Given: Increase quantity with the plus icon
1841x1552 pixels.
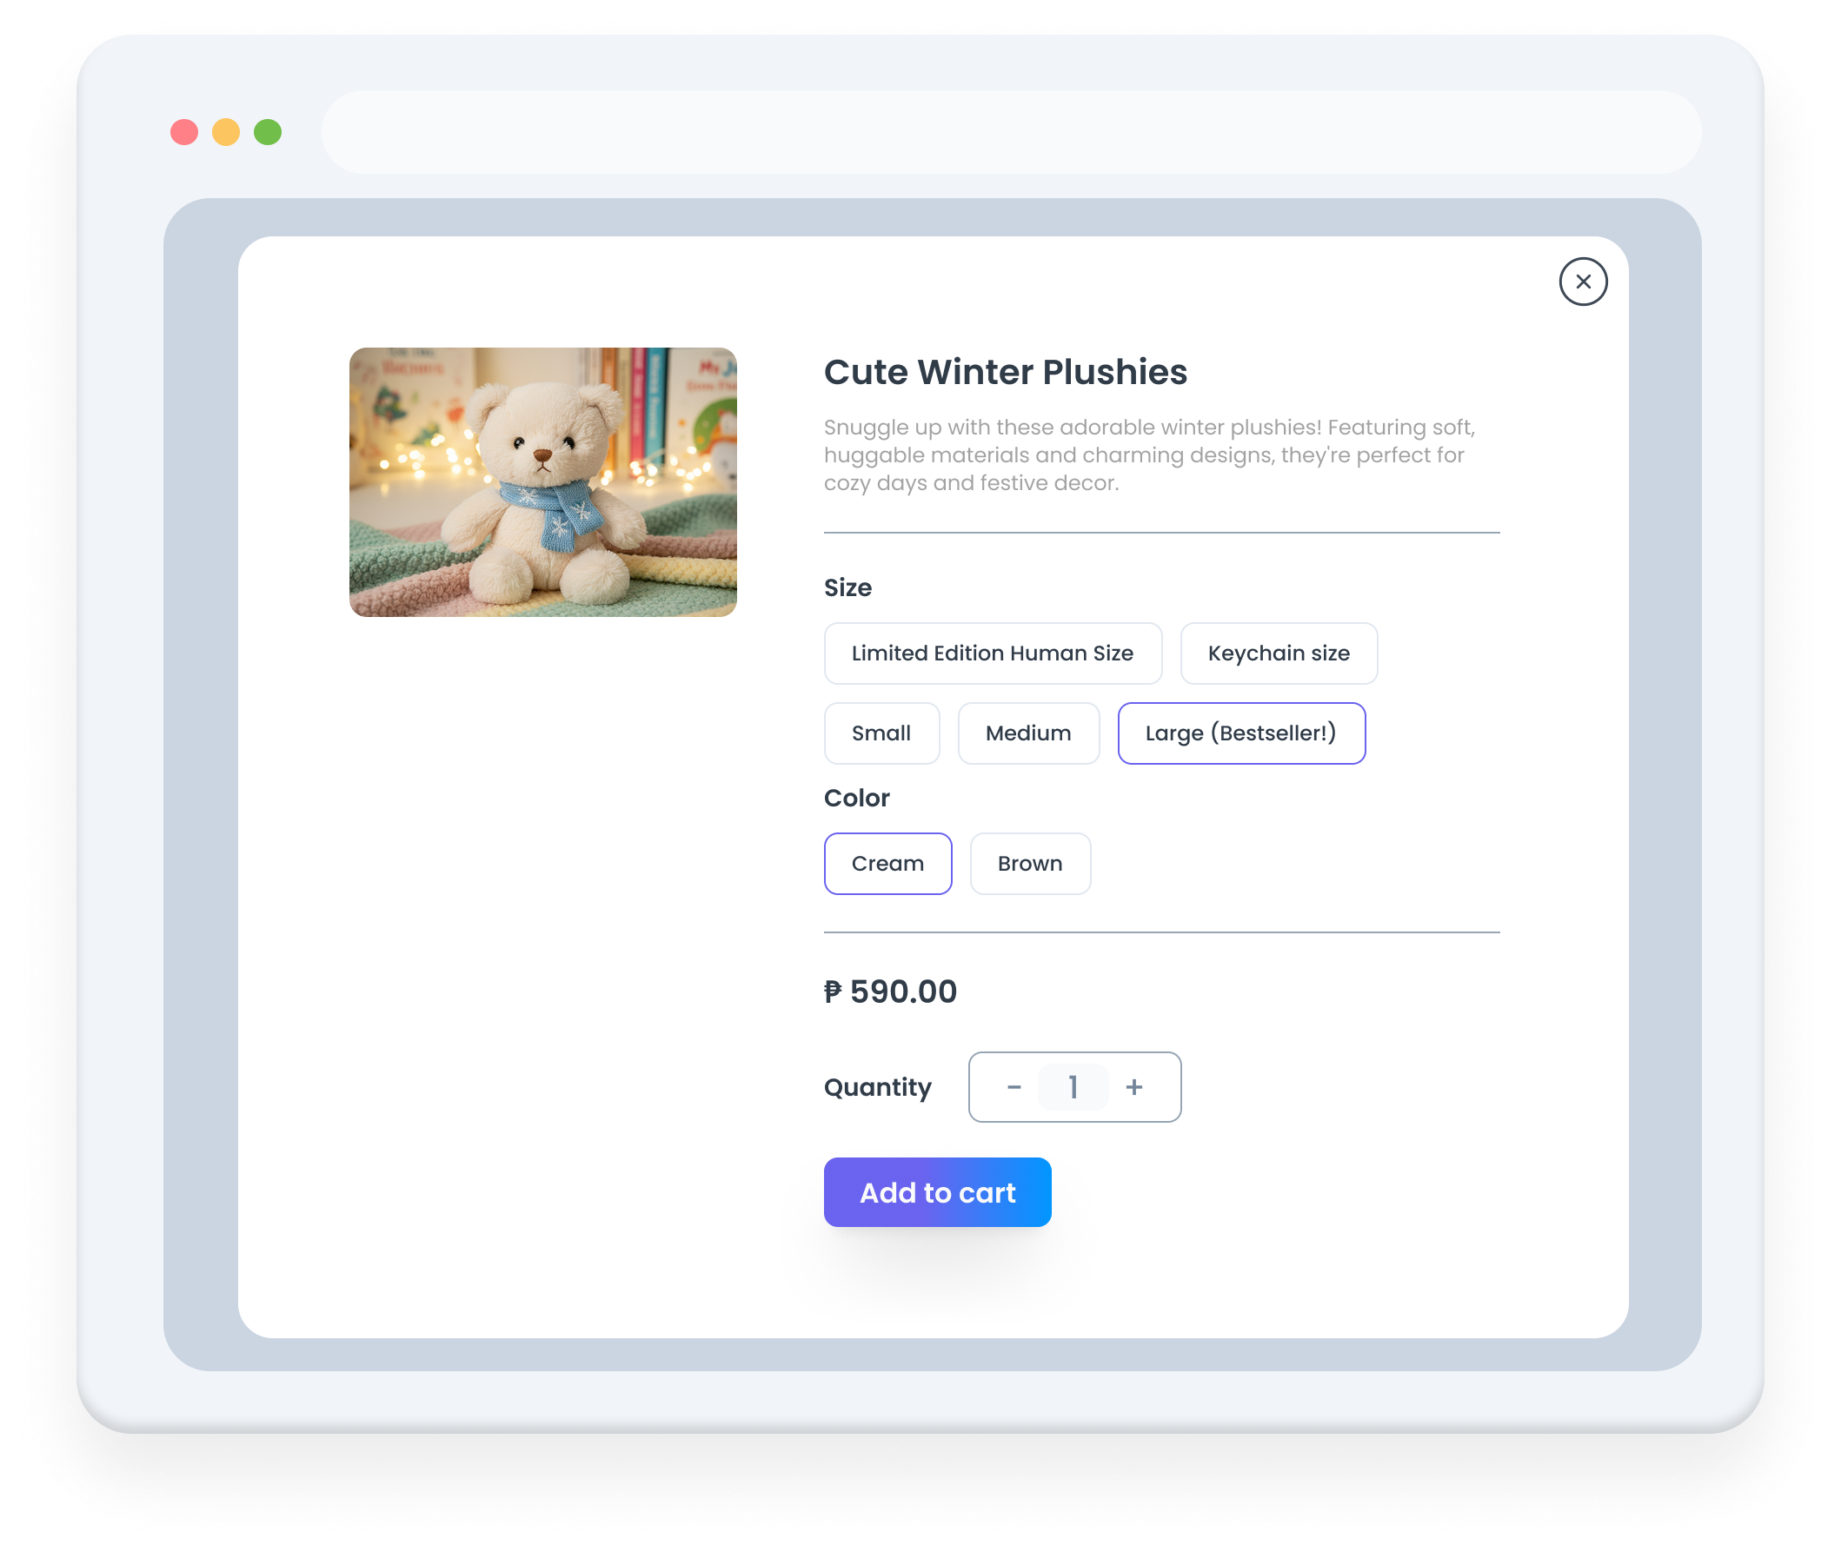Looking at the screenshot, I should coord(1133,1087).
